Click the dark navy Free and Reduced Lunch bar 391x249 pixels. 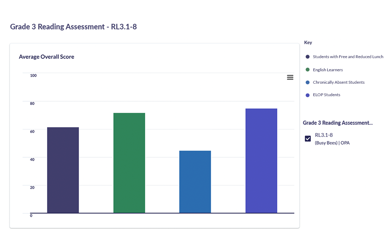coord(63,170)
